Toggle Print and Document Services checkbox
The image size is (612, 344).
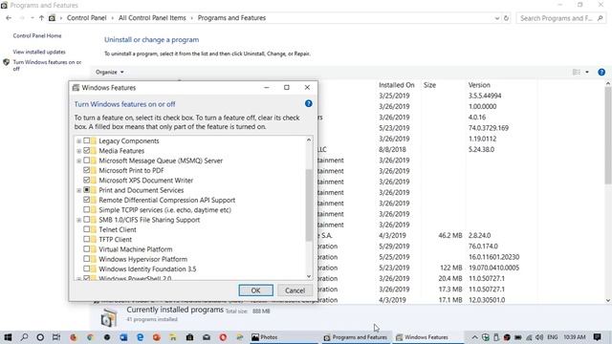tap(87, 189)
